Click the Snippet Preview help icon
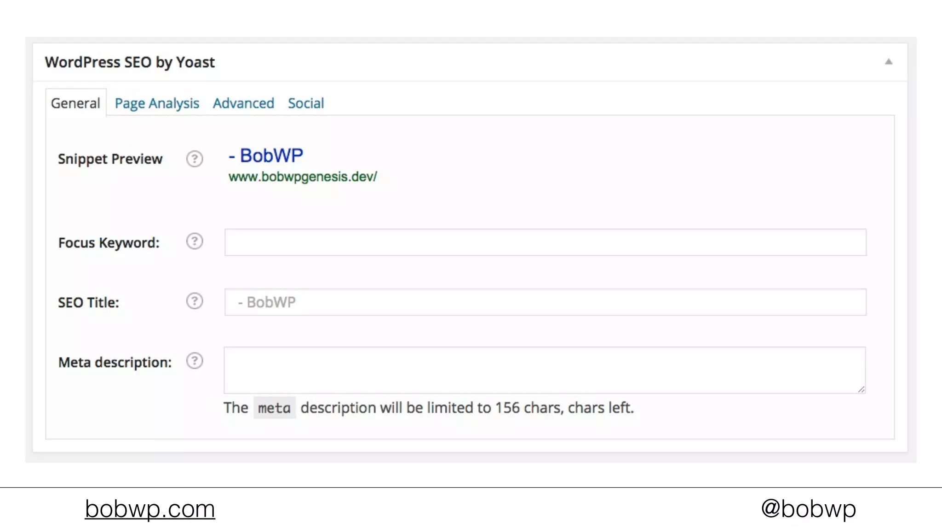 pyautogui.click(x=195, y=159)
